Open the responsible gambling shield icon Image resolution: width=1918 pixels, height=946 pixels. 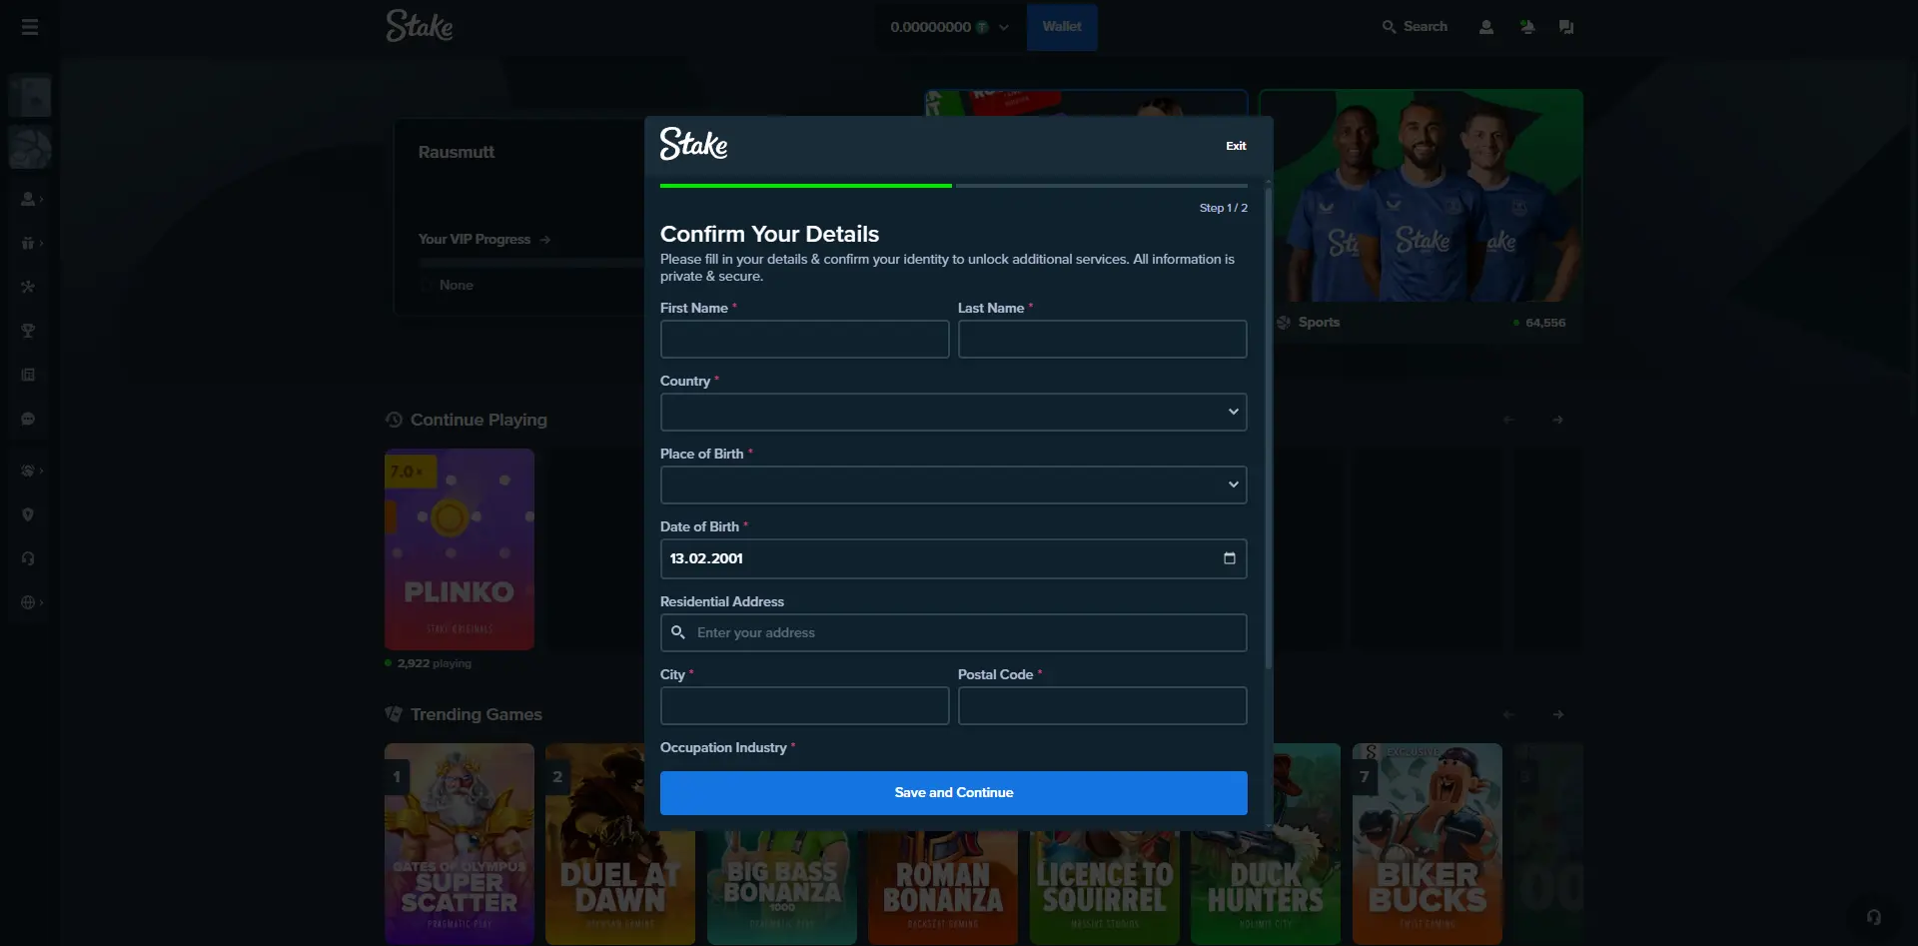pos(28,514)
